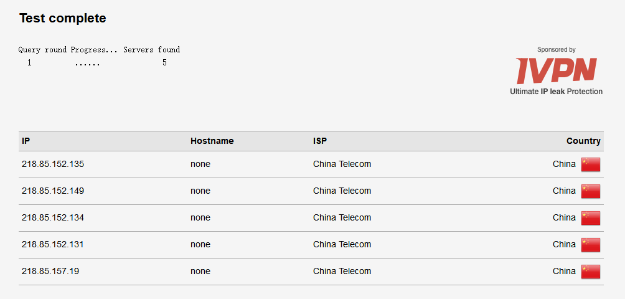Select the Country column header
The image size is (625, 299).
[583, 141]
